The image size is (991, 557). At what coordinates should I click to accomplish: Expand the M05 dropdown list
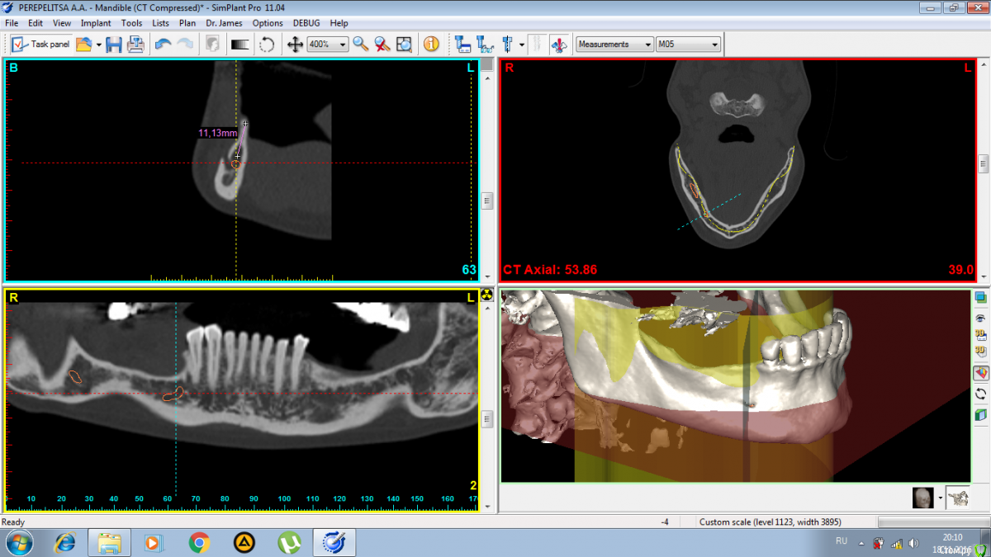coord(714,45)
